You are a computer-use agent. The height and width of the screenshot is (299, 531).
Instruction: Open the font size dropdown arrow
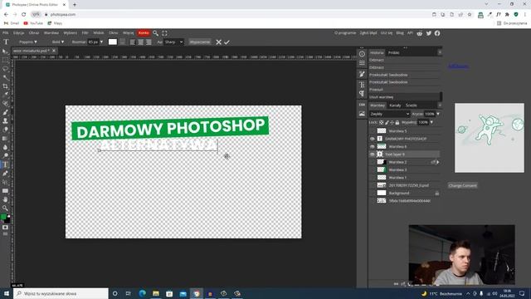tap(101, 42)
